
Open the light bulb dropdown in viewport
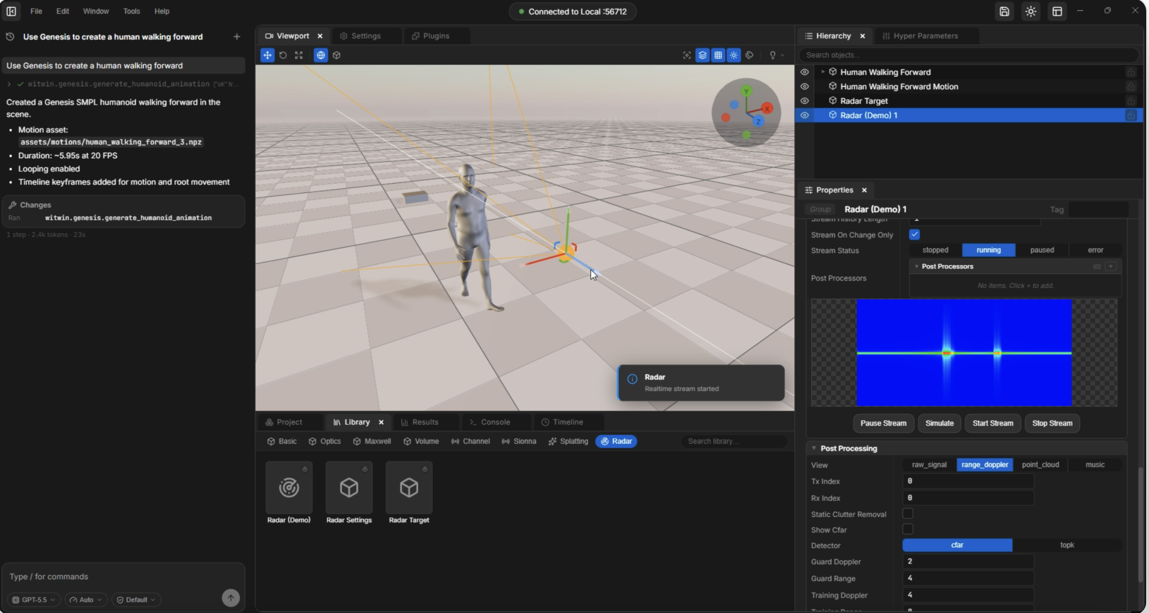pos(776,55)
